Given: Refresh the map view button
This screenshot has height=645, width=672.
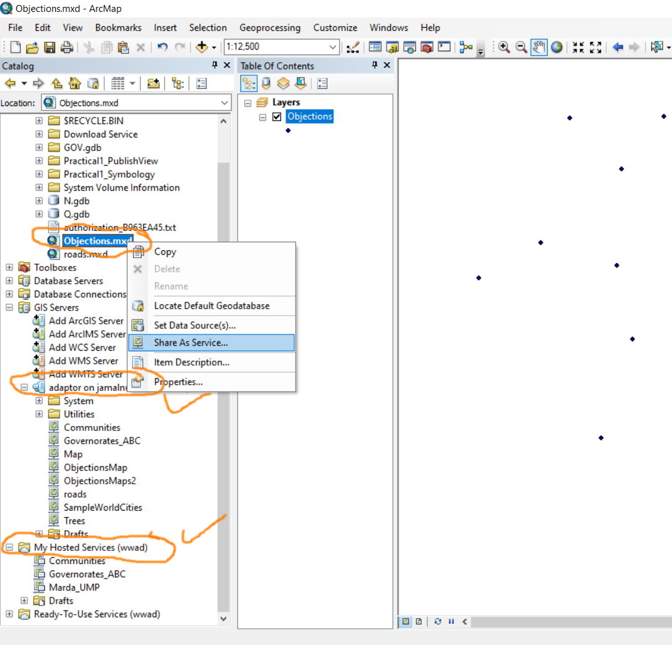Looking at the screenshot, I should 437,621.
